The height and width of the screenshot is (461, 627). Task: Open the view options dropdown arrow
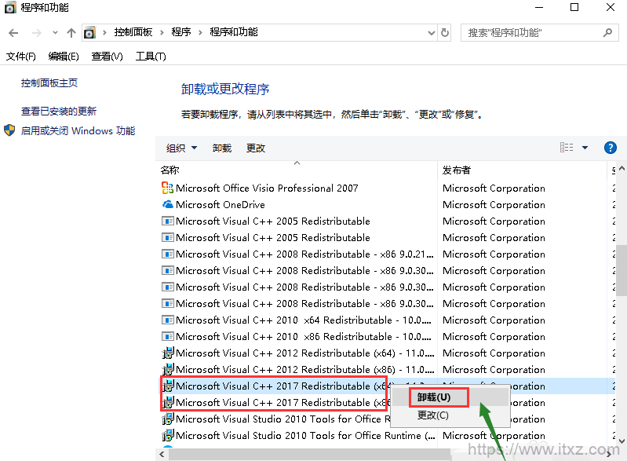[x=585, y=148]
